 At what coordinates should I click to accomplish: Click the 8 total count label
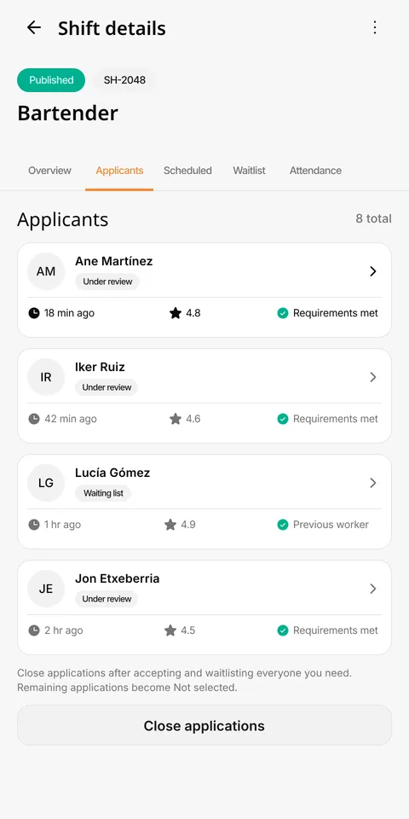tap(373, 219)
